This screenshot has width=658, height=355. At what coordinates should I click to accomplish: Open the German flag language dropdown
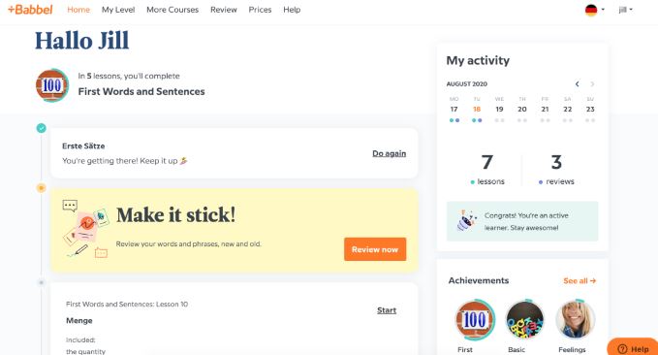click(595, 10)
